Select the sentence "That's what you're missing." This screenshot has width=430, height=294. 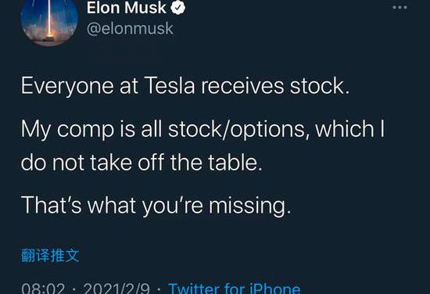156,205
